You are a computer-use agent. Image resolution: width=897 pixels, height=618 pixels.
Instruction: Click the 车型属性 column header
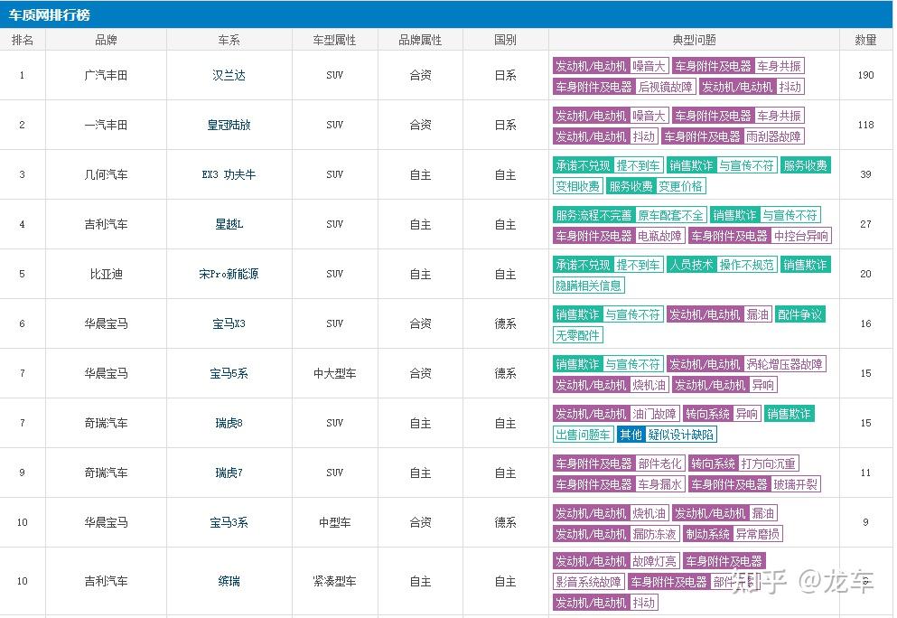point(334,40)
